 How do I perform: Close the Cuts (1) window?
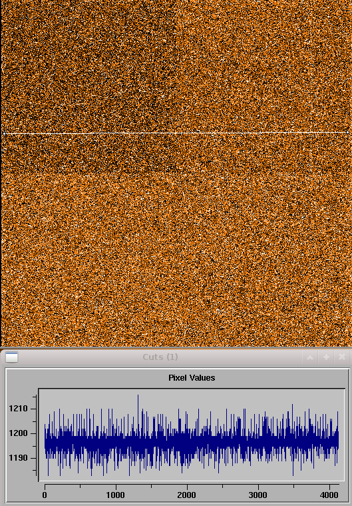[342, 357]
